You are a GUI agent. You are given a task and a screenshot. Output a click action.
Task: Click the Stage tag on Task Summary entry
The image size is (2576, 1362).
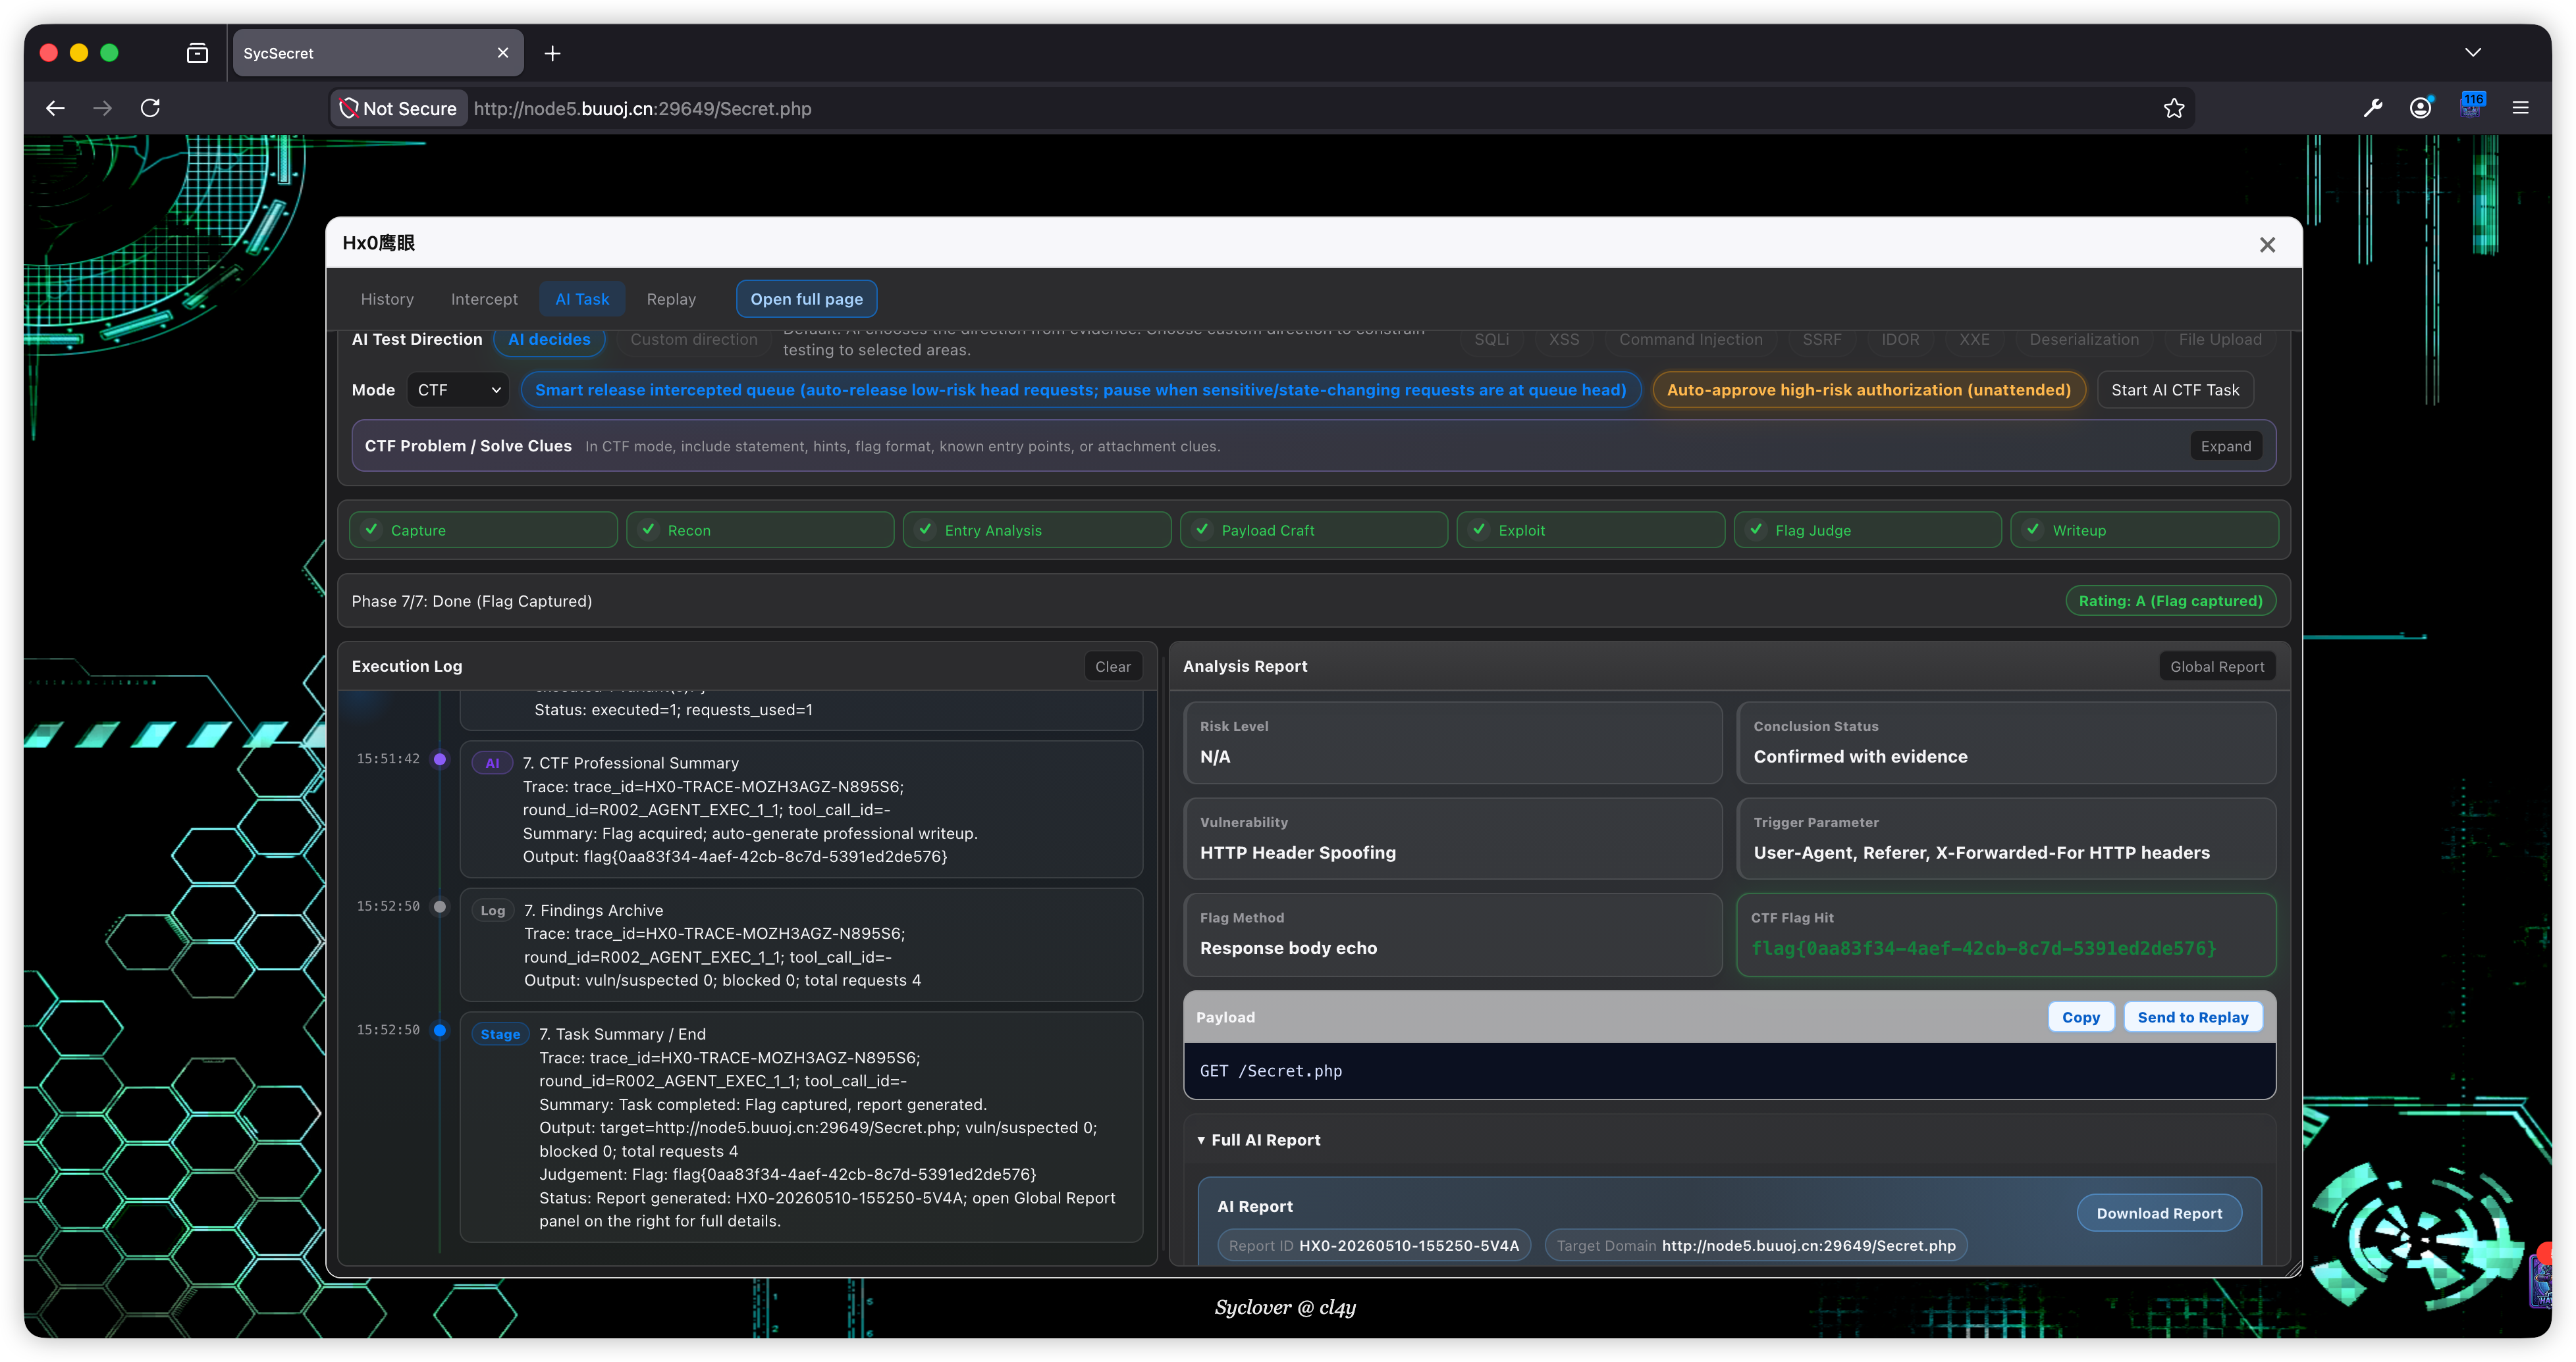[x=500, y=1034]
